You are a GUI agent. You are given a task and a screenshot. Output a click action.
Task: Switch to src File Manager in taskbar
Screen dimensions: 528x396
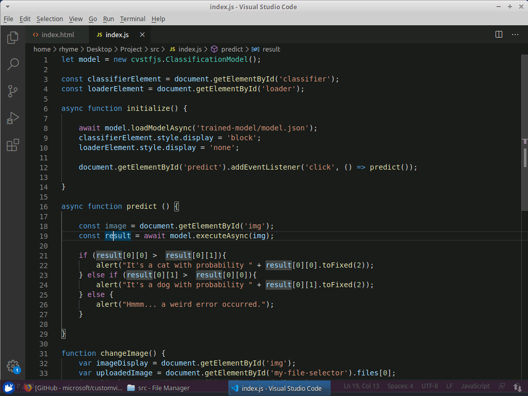tap(159, 388)
